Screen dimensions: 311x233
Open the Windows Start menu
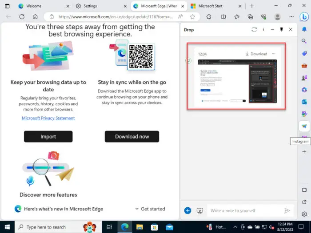point(7,227)
